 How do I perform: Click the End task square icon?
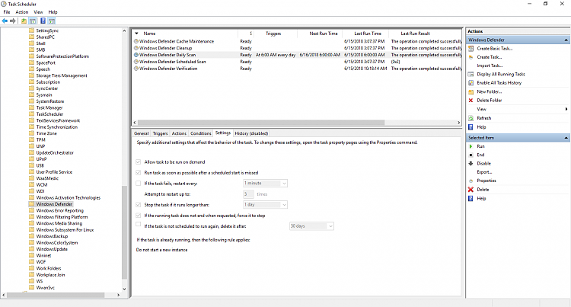pos(471,155)
